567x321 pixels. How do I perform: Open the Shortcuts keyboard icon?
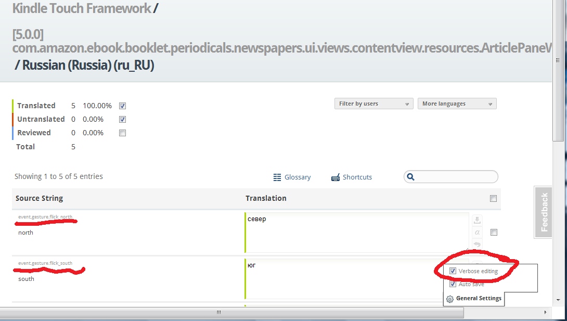coord(336,177)
